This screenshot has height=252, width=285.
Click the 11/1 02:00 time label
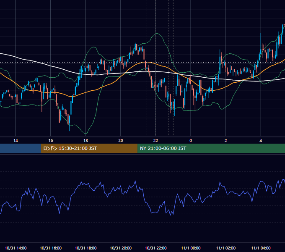(226, 248)
